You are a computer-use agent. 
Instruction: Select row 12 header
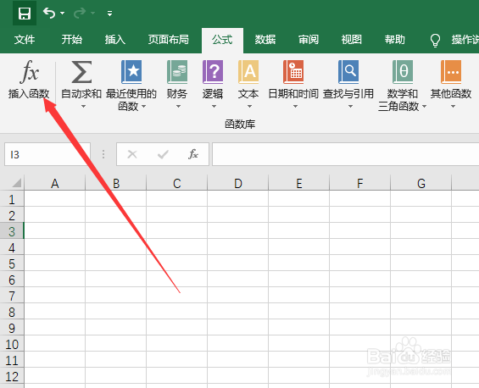pyautogui.click(x=12, y=376)
